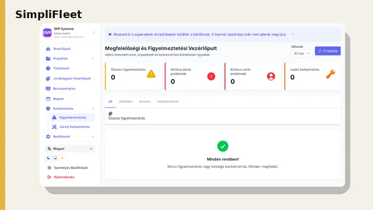Open Jármű Karbantartás submenu item
Viewport: 373px width, 210px height.
tap(75, 127)
